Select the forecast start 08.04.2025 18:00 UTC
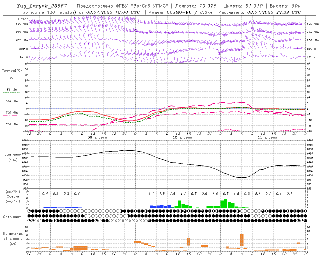 113,12
